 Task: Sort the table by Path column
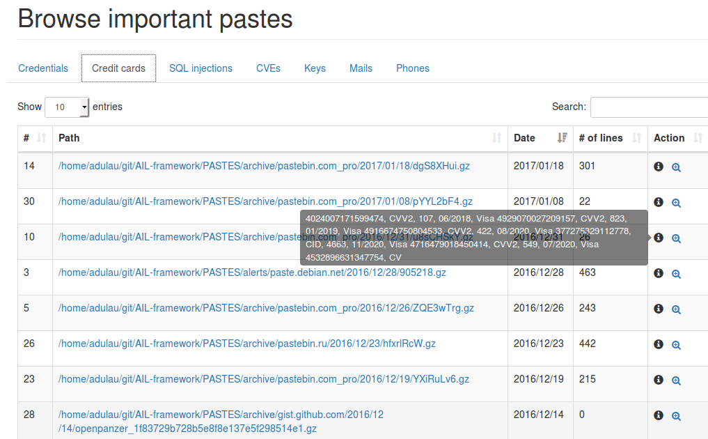click(x=278, y=138)
